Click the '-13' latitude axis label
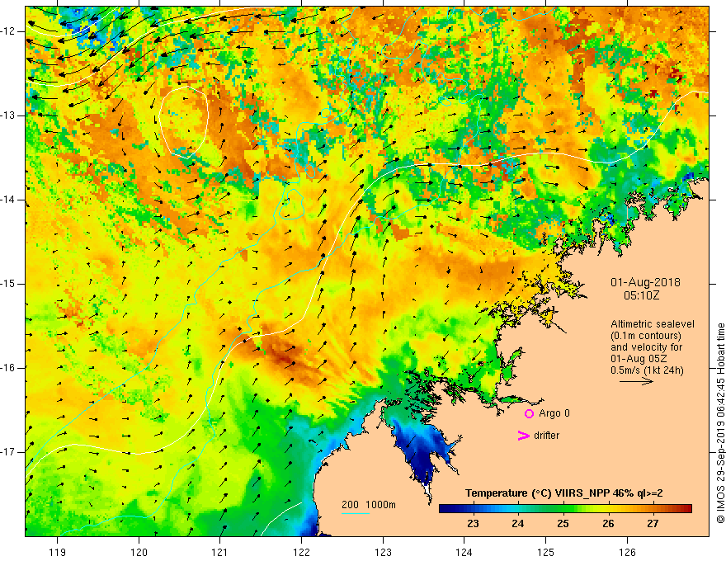This screenshot has height=561, width=726. pos(8,115)
